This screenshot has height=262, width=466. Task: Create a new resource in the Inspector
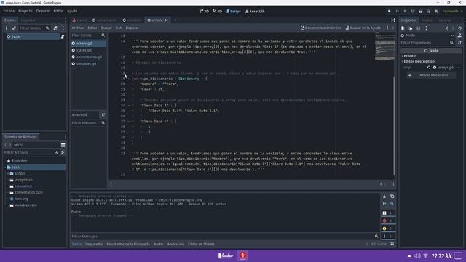coord(403,28)
